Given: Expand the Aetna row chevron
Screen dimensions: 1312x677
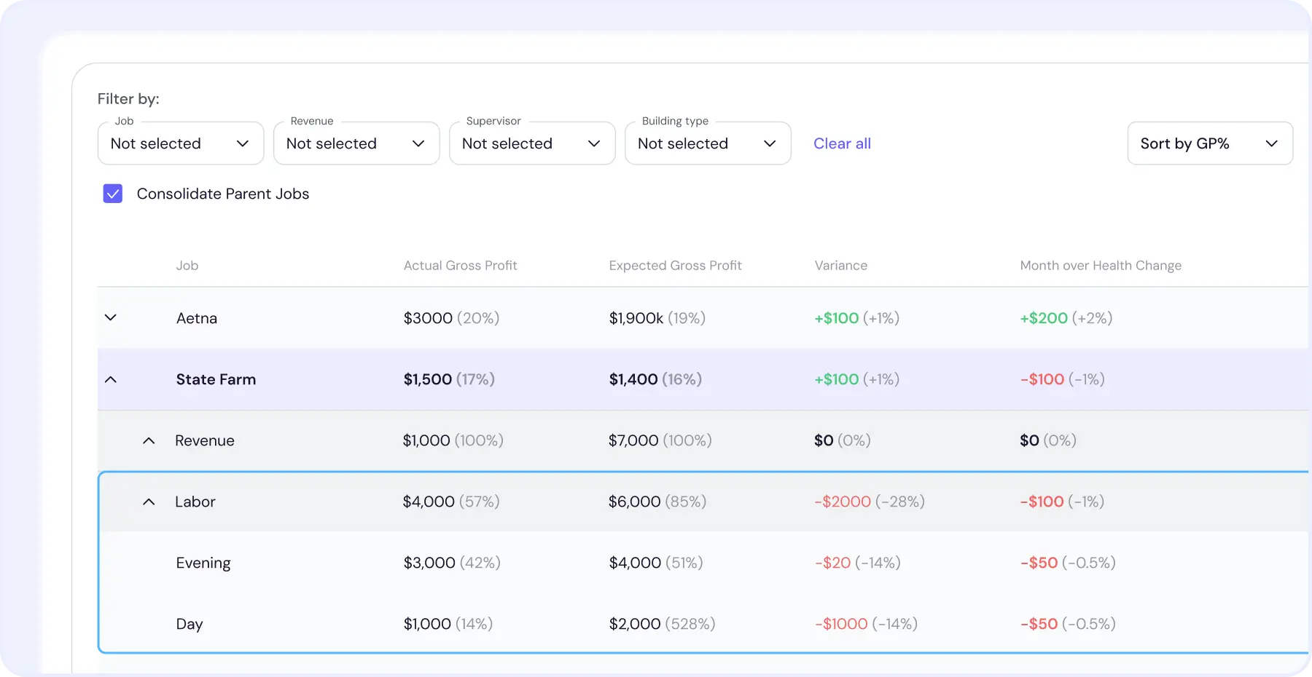Looking at the screenshot, I should [x=111, y=317].
